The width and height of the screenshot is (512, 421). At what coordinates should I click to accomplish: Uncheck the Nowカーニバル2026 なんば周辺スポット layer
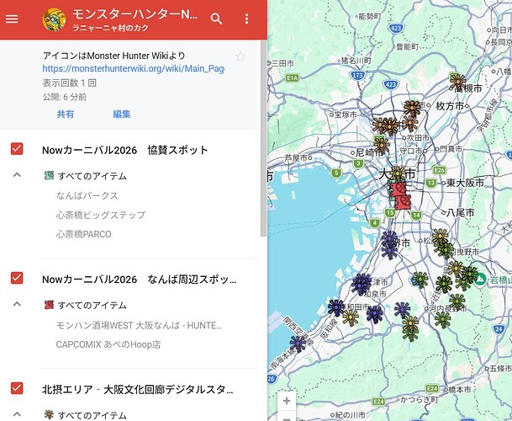tap(17, 278)
